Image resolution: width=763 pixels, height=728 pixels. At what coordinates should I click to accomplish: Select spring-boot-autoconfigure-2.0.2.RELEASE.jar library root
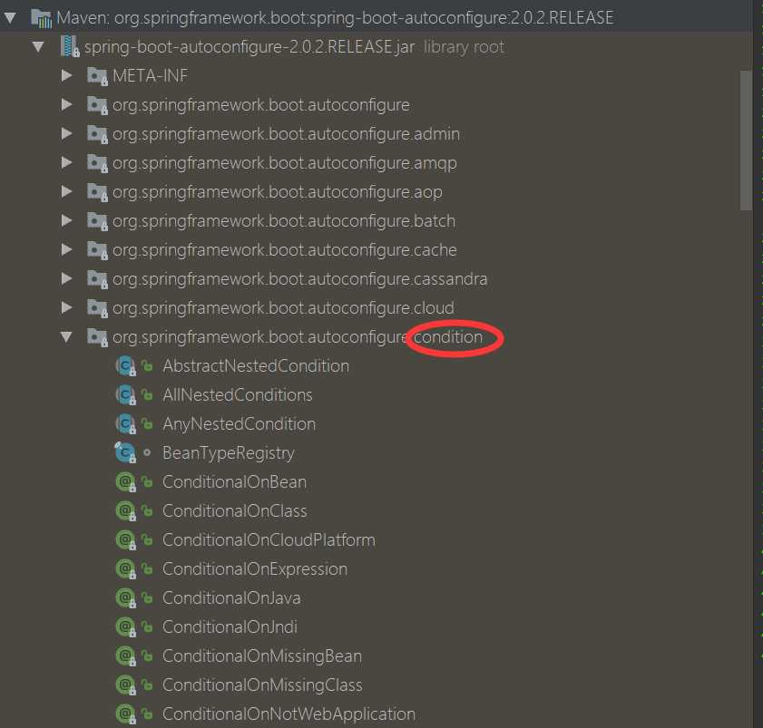pyautogui.click(x=294, y=47)
